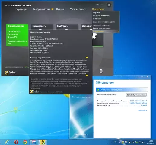
Task: Open Google Chrome from the taskbar
Action: pos(25,142)
